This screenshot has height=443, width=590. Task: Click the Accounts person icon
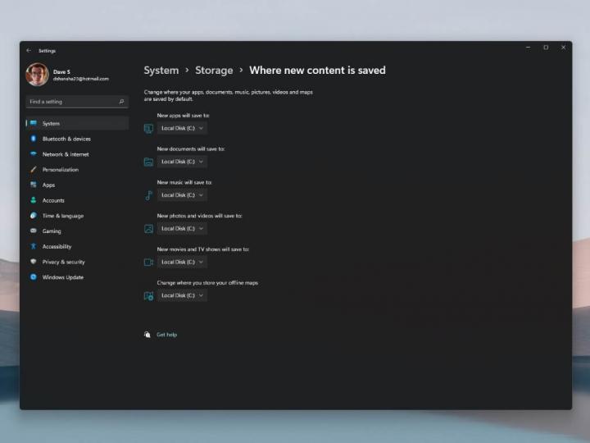pyautogui.click(x=34, y=200)
